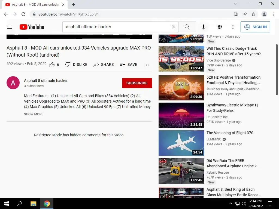Open Windows Start menu
The width and height of the screenshot is (279, 209).
point(7,204)
